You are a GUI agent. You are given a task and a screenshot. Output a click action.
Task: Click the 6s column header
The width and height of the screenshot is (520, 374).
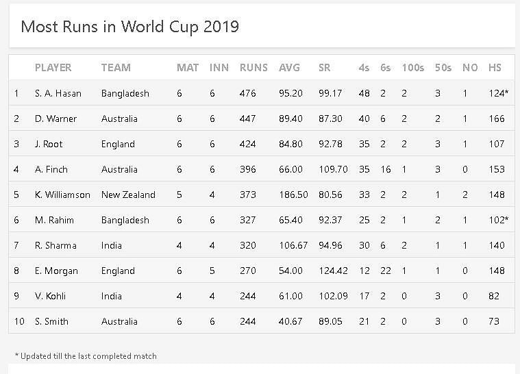tap(385, 68)
